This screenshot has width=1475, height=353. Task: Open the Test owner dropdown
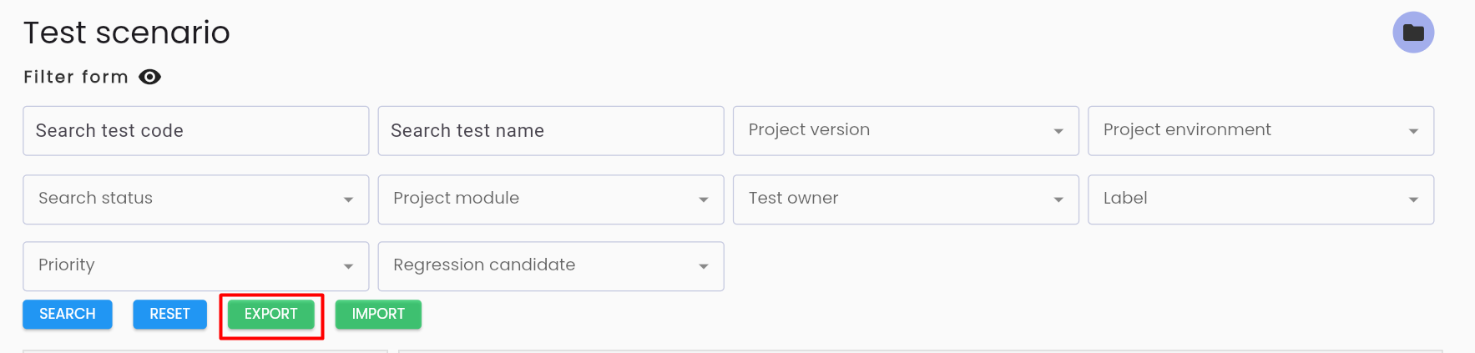906,199
